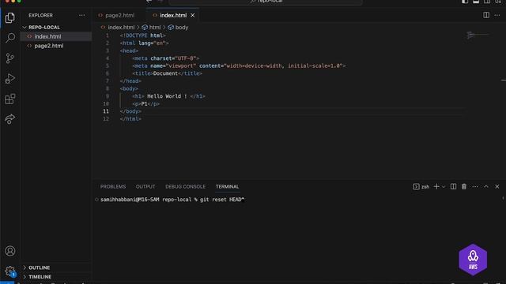Screen dimensions: 506x284
Task: Open the Source Control view
Action: click(x=10, y=58)
